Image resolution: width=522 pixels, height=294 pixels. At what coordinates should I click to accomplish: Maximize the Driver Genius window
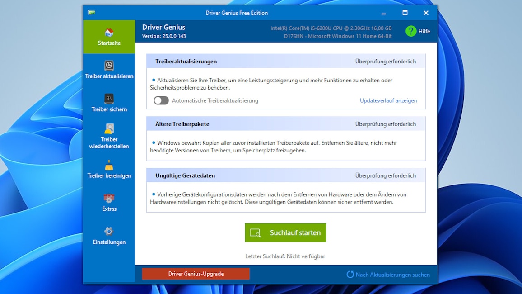pos(405,13)
